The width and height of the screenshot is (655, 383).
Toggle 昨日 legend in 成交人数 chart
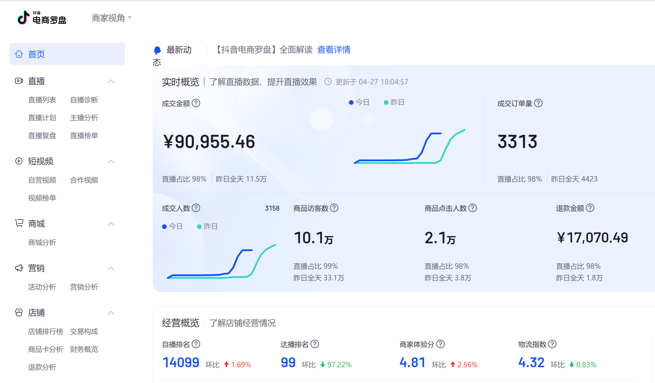pyautogui.click(x=207, y=226)
